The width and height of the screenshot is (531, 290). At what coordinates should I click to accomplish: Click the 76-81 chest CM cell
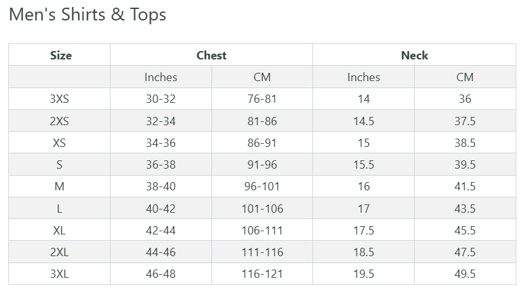262,99
